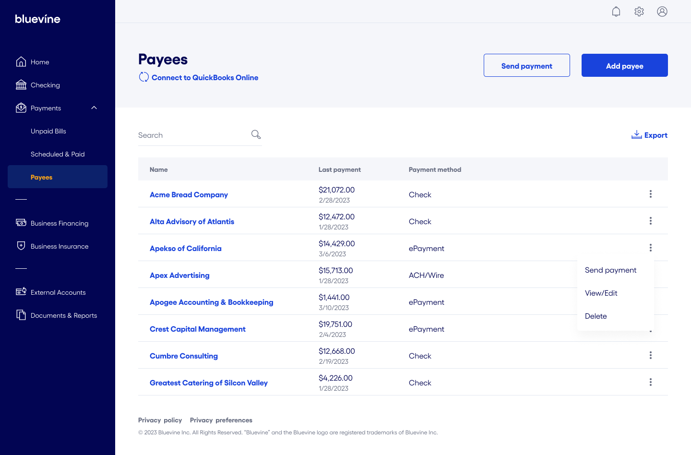The image size is (691, 455).
Task: Select the Home sidebar icon
Action: tap(21, 61)
